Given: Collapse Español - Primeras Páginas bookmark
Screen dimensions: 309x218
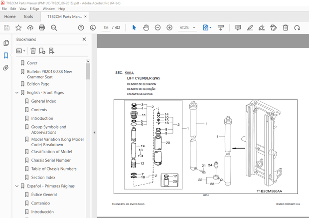Looking at the screenshot, I should coord(17,186).
